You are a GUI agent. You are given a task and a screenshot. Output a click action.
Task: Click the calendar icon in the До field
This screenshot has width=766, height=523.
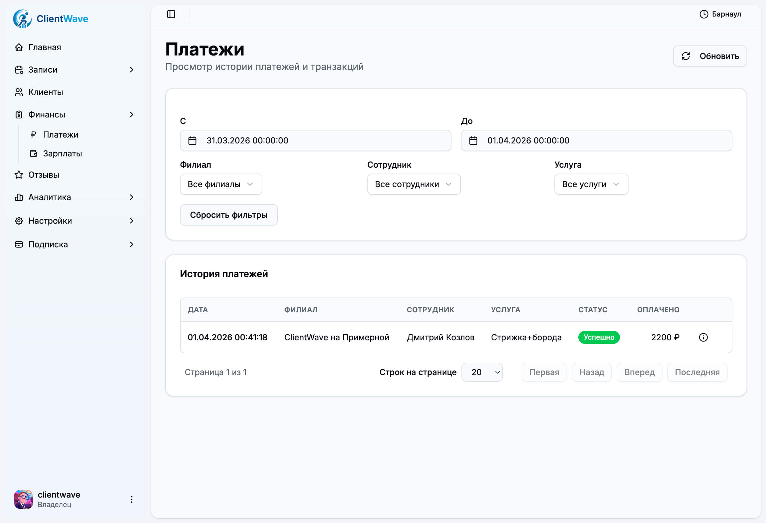coord(473,141)
